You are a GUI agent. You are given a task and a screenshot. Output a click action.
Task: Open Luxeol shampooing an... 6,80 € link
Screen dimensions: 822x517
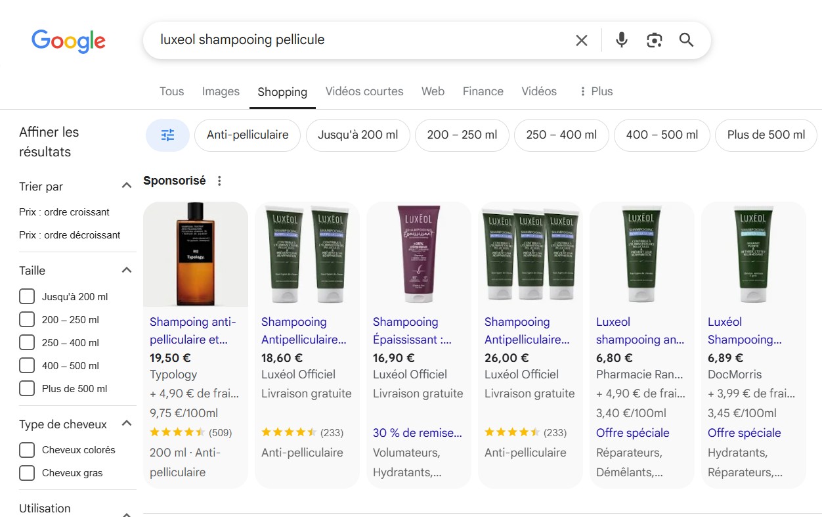[640, 330]
